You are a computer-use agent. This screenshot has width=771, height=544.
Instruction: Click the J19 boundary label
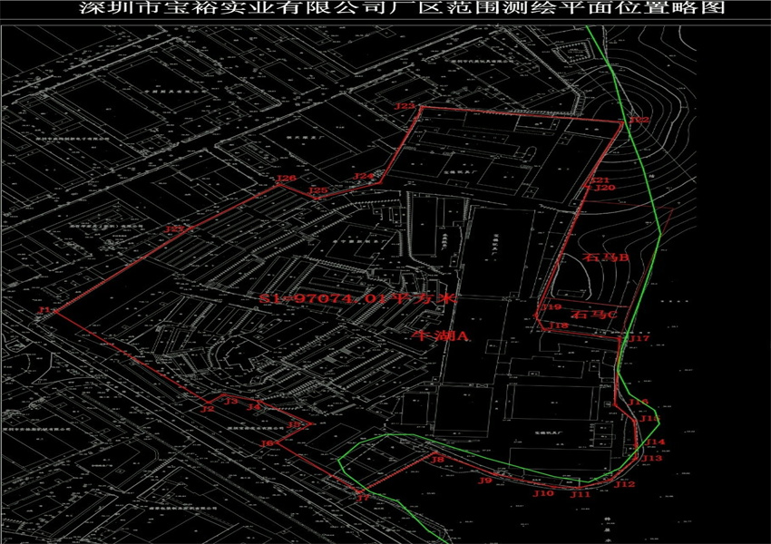coord(551,307)
